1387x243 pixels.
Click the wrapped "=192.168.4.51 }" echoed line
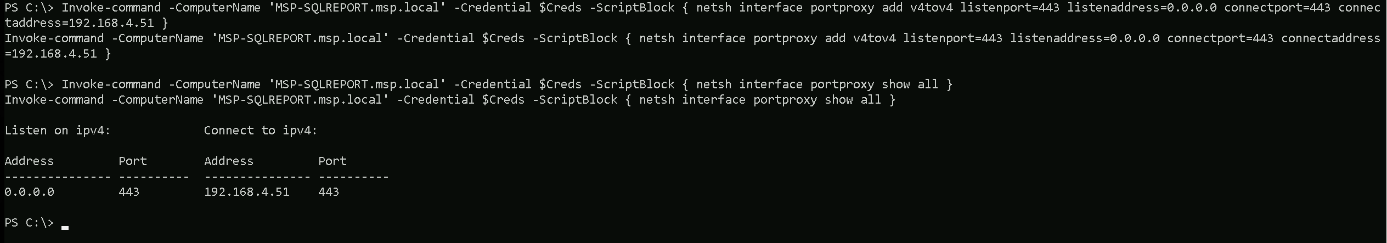[x=58, y=54]
